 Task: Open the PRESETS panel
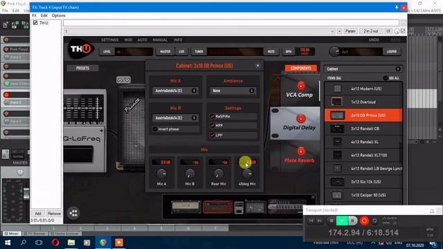coord(82,68)
